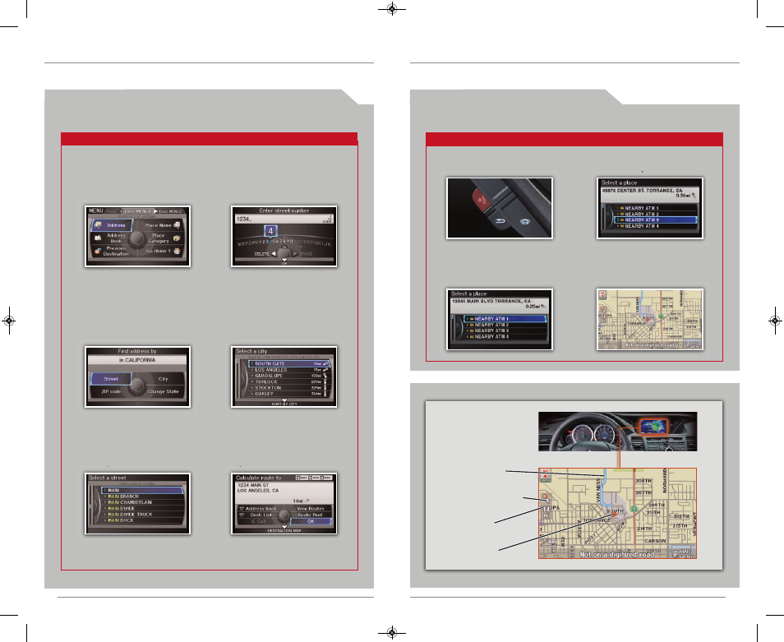Viewport: 784px width, 642px height.
Task: Select SOUTH GATE in city list
Action: click(289, 363)
